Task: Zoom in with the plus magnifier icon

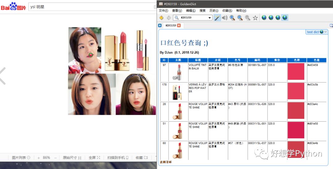Action: pyautogui.click(x=232, y=18)
